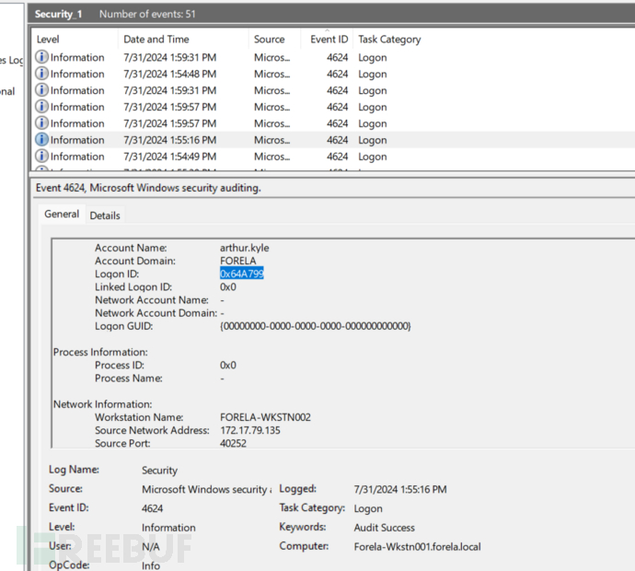This screenshot has height=571, width=635.
Task: Click the information icon of the 1:54:49 PM event
Action: 41,156
